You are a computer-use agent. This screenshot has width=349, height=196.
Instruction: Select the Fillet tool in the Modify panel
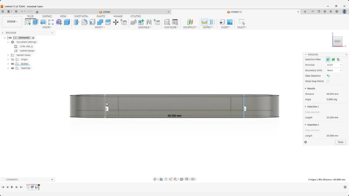(84, 22)
